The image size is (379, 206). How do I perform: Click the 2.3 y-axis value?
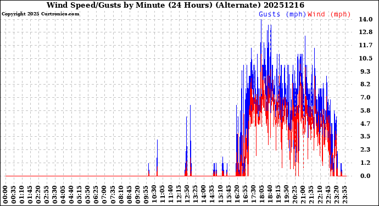click(365, 149)
